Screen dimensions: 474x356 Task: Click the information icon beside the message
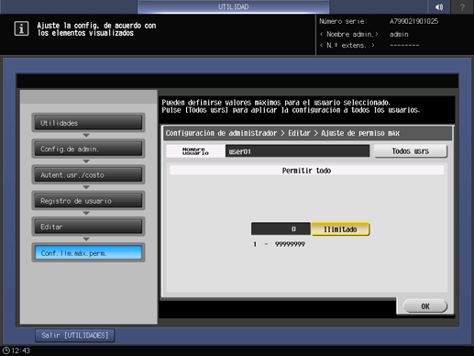(x=21, y=28)
